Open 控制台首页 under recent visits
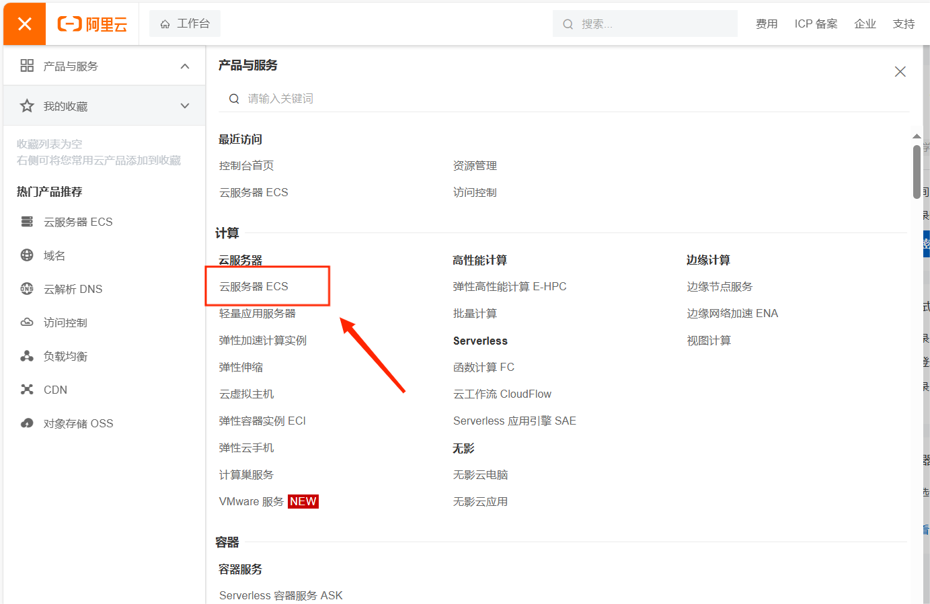Image resolution: width=930 pixels, height=604 pixels. (x=246, y=165)
